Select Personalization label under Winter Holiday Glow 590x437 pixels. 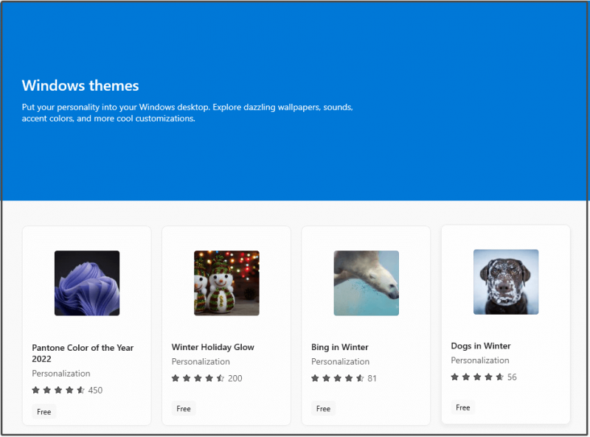201,362
